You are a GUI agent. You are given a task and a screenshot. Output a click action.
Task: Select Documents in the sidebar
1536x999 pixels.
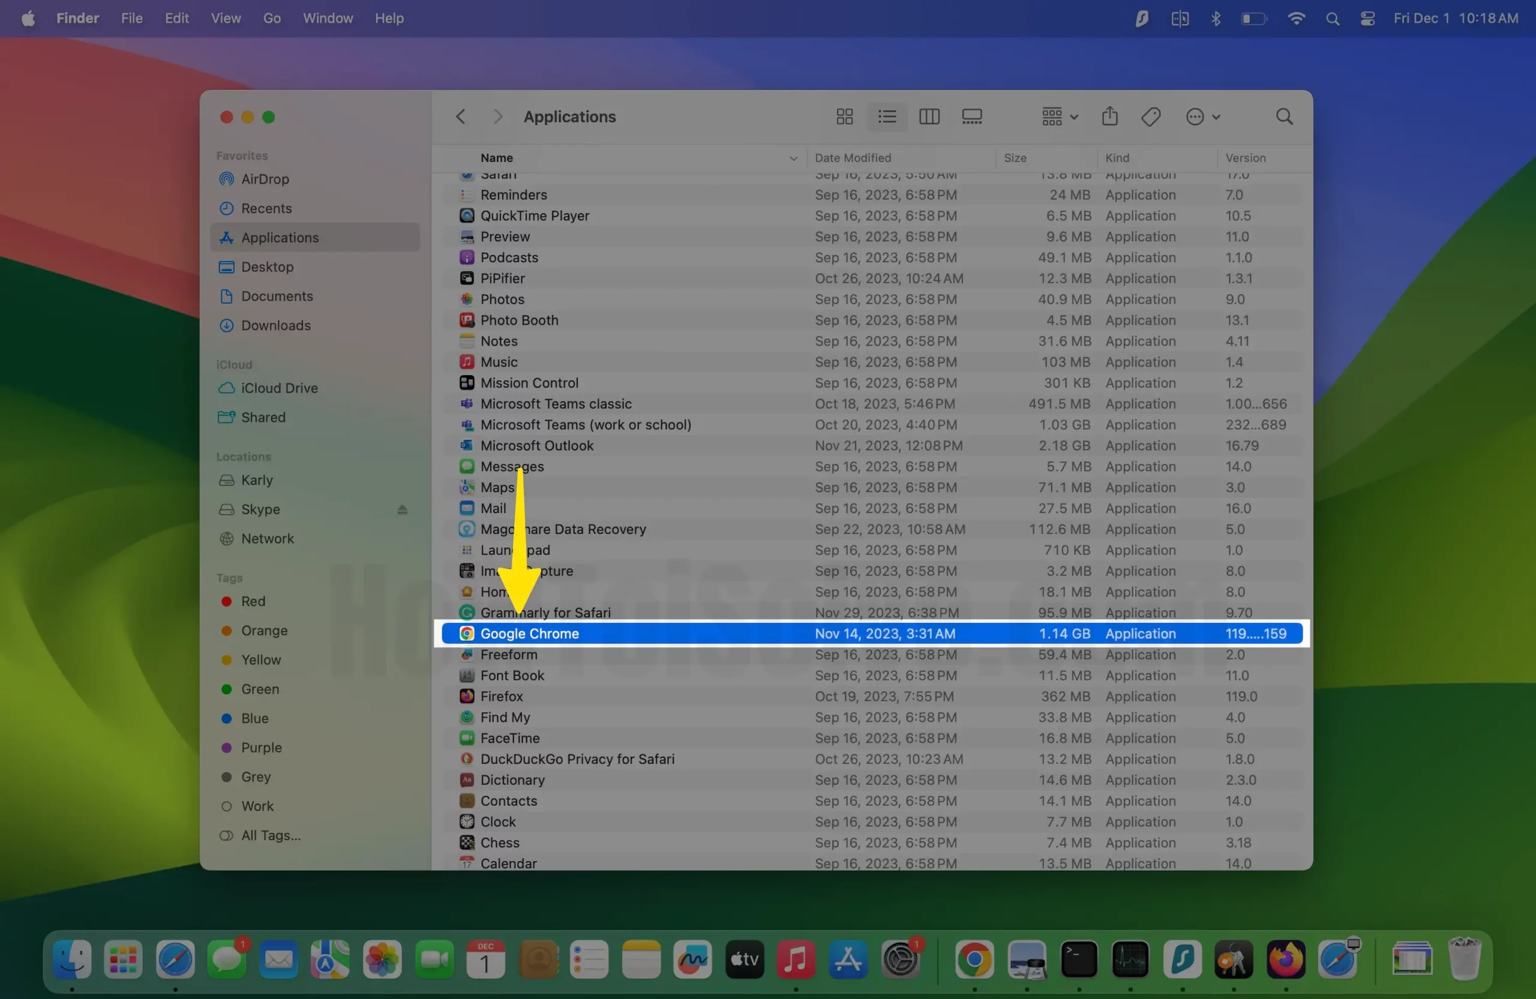(315, 296)
